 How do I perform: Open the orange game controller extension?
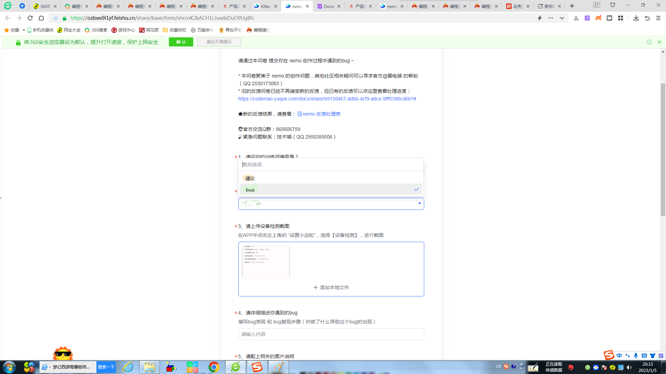point(598,18)
